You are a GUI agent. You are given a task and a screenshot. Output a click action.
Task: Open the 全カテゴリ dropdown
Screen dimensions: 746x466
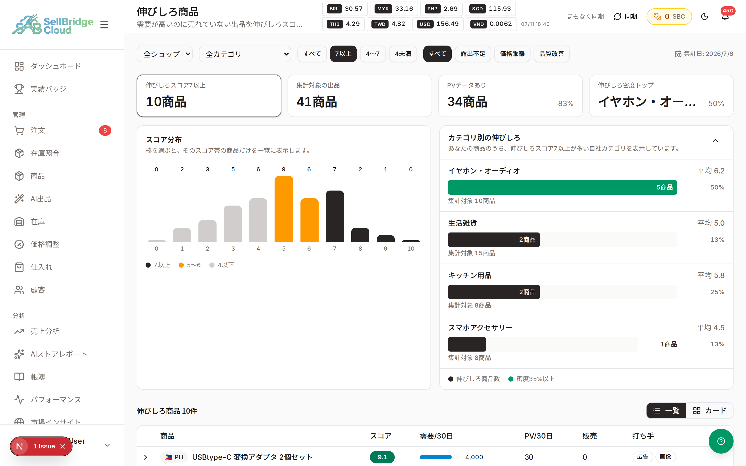245,54
